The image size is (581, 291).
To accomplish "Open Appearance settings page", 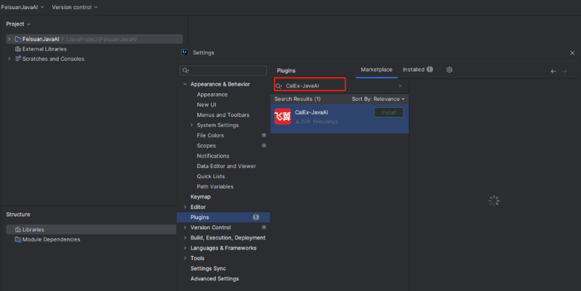I will (x=212, y=94).
